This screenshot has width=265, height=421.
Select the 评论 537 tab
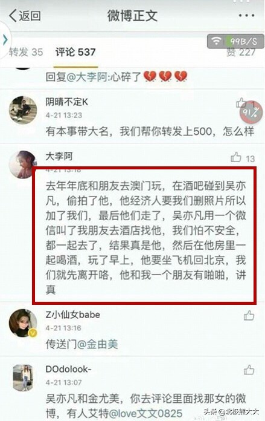pos(75,52)
